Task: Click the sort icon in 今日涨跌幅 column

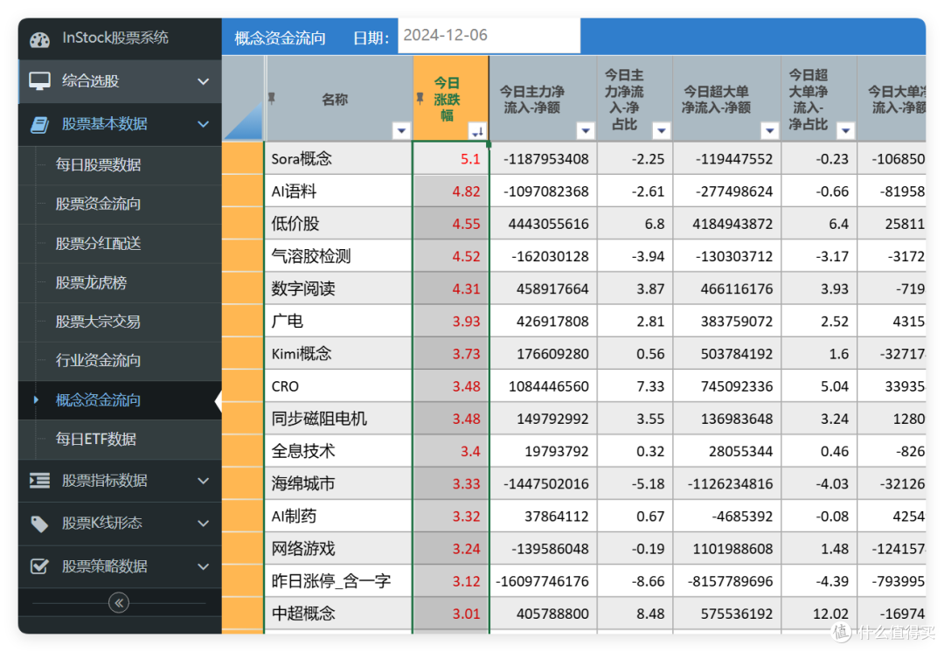Action: (x=478, y=130)
